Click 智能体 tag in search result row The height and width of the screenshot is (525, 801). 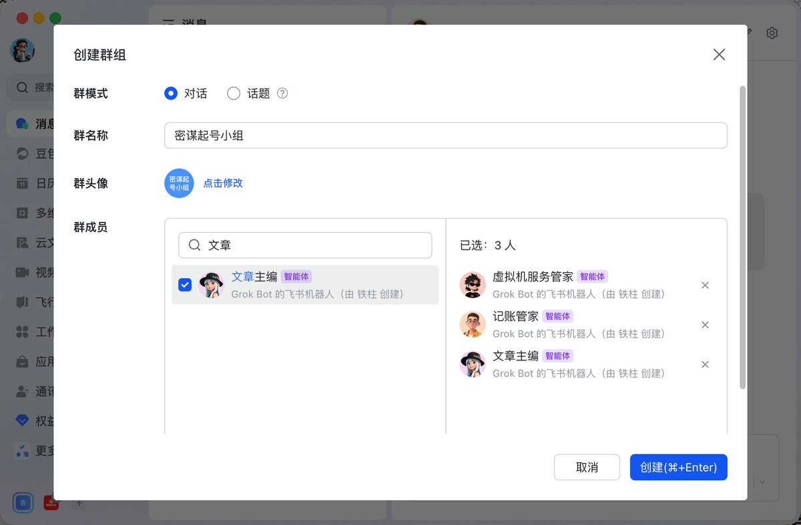(296, 277)
